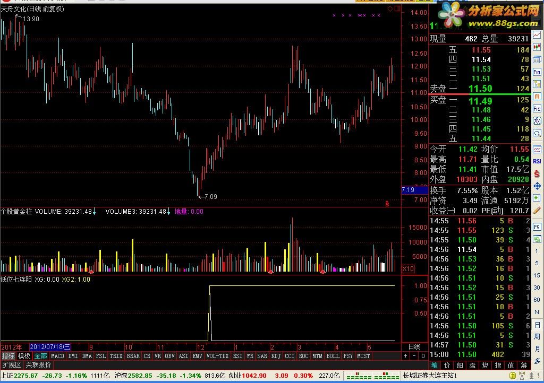Click the 上证 index status entry
Viewport: 544px width, 383px height.
[x=55, y=376]
